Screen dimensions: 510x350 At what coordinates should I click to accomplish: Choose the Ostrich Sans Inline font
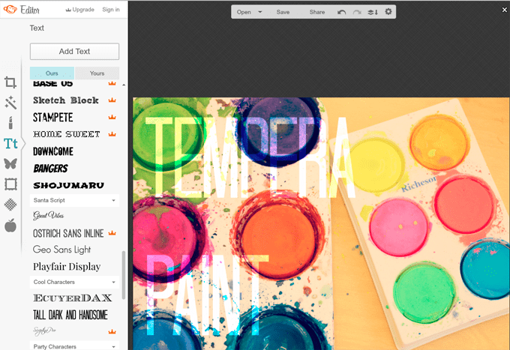tap(68, 233)
